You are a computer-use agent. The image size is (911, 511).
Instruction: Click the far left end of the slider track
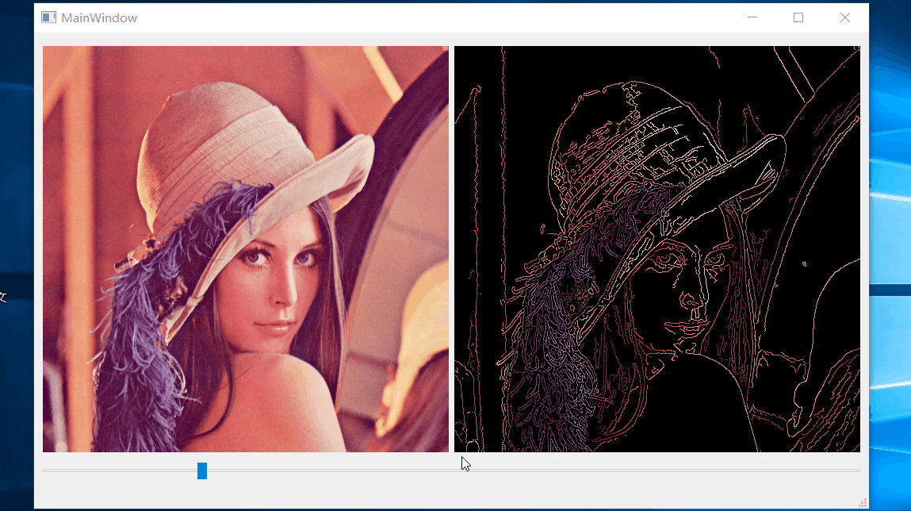click(48, 471)
